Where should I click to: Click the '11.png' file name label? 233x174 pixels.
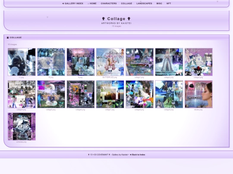[21, 77]
